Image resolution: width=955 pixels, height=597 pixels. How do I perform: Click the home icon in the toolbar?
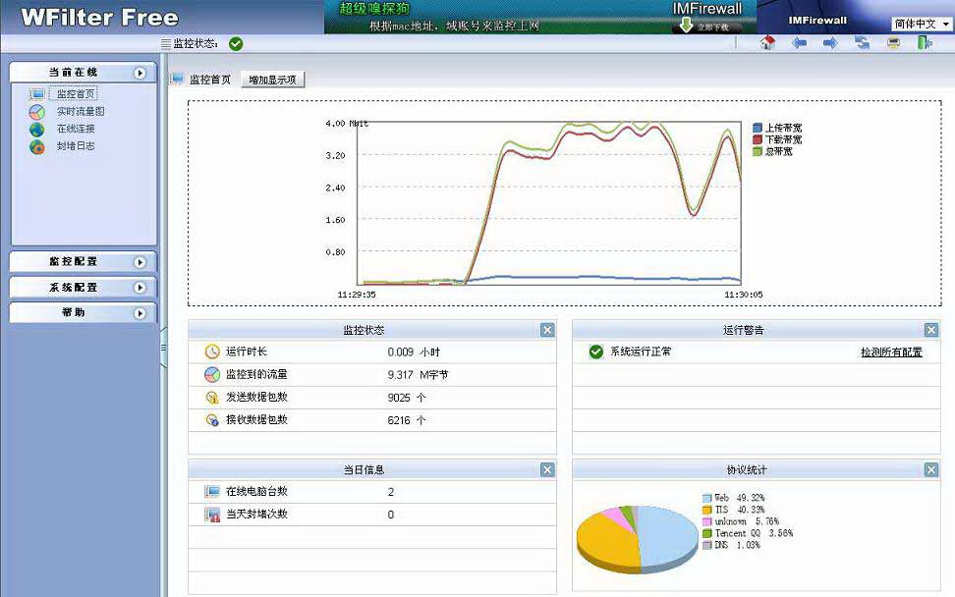pyautogui.click(x=766, y=43)
